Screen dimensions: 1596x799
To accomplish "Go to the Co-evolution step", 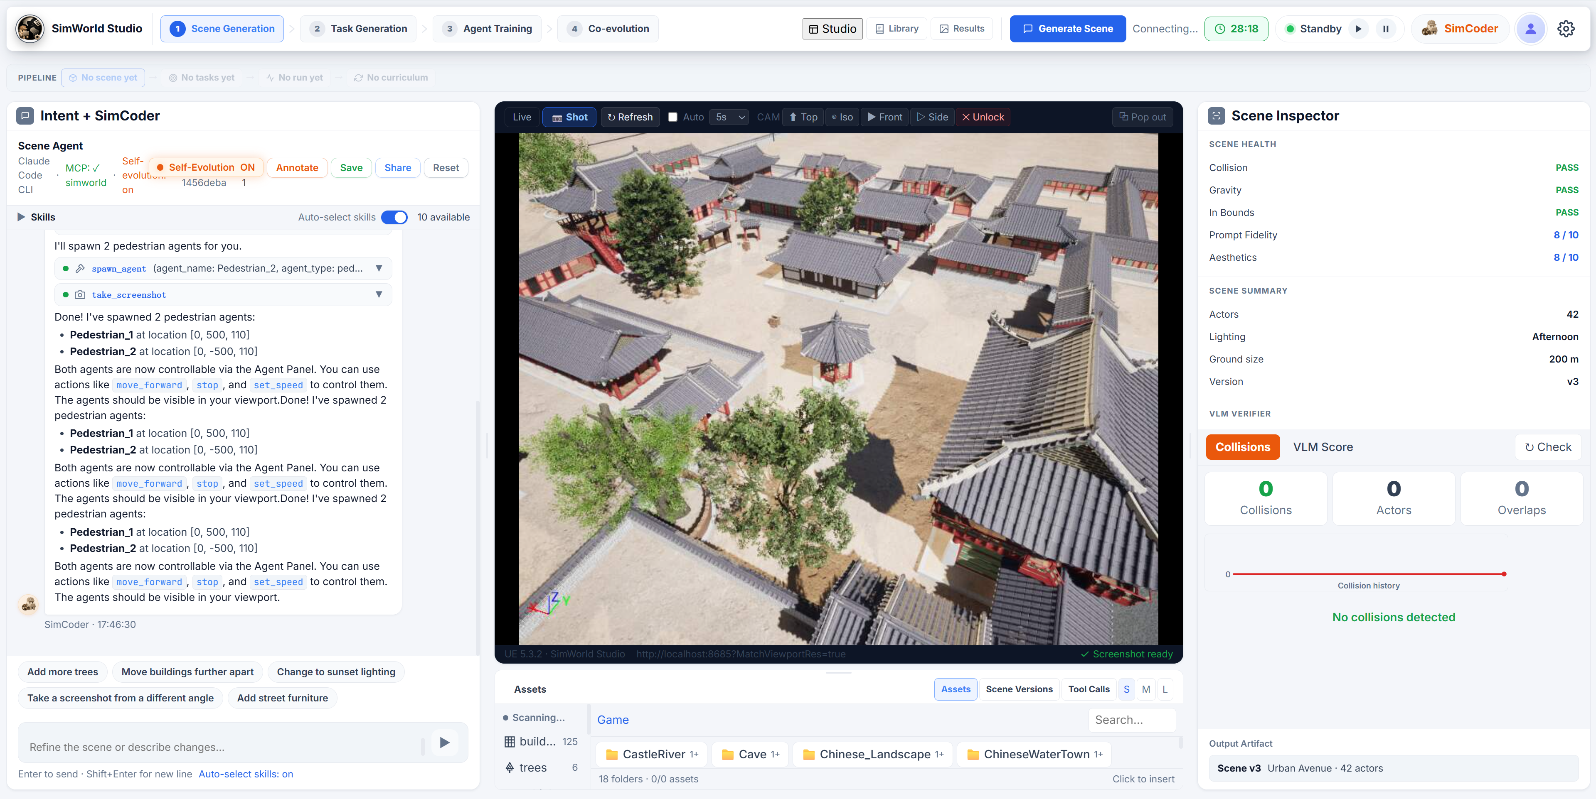I will (608, 29).
